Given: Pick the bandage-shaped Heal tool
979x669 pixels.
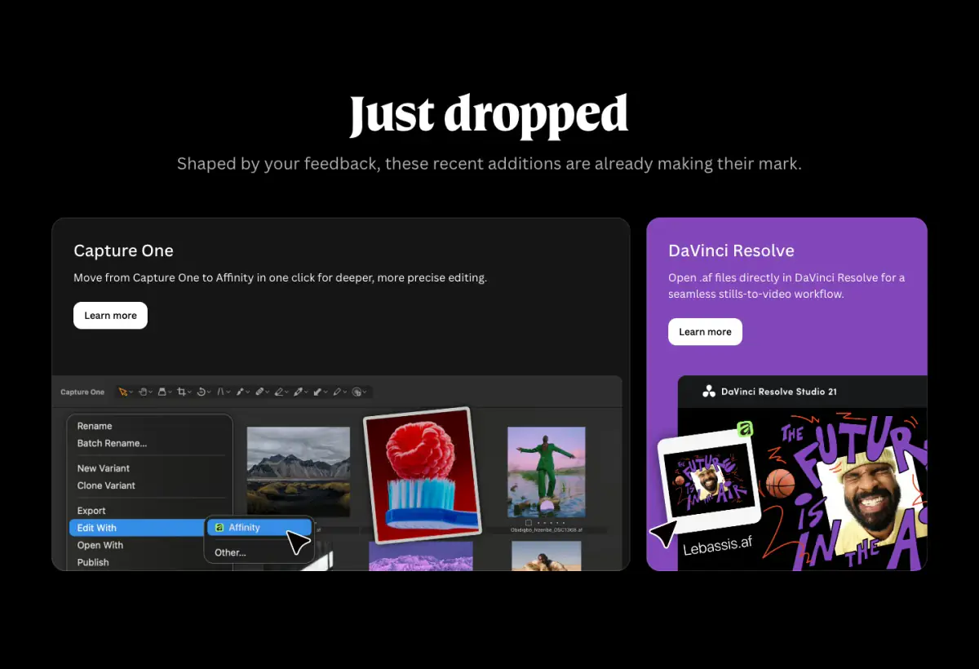Looking at the screenshot, I should pyautogui.click(x=259, y=392).
